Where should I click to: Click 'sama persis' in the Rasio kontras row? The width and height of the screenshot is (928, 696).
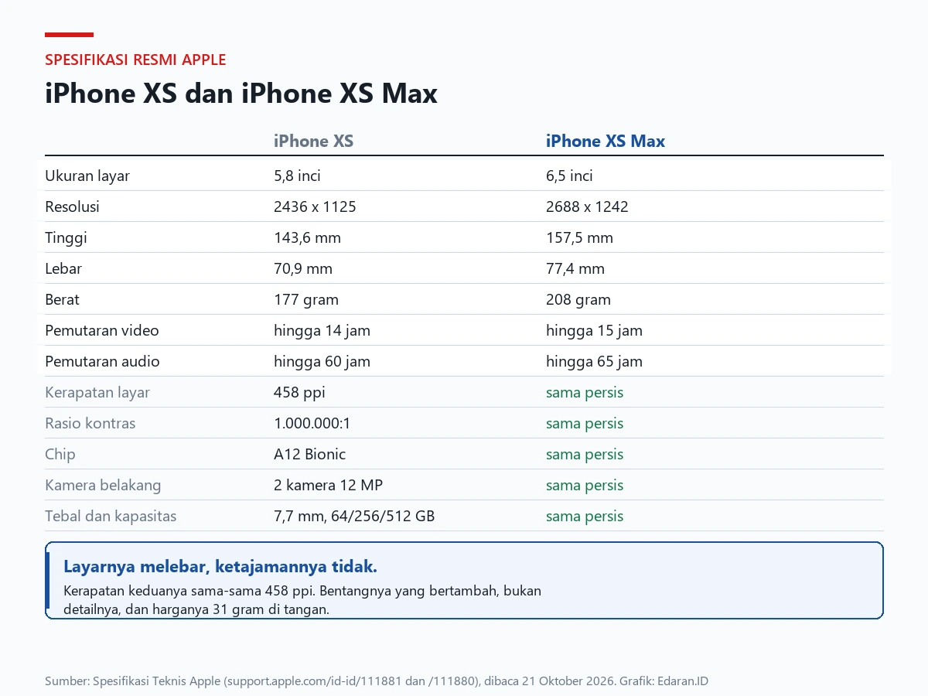[x=585, y=423]
